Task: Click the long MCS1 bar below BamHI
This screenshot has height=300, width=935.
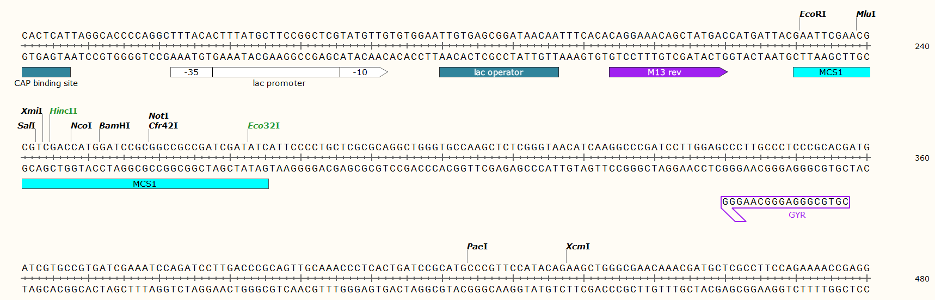Action: [x=145, y=184]
